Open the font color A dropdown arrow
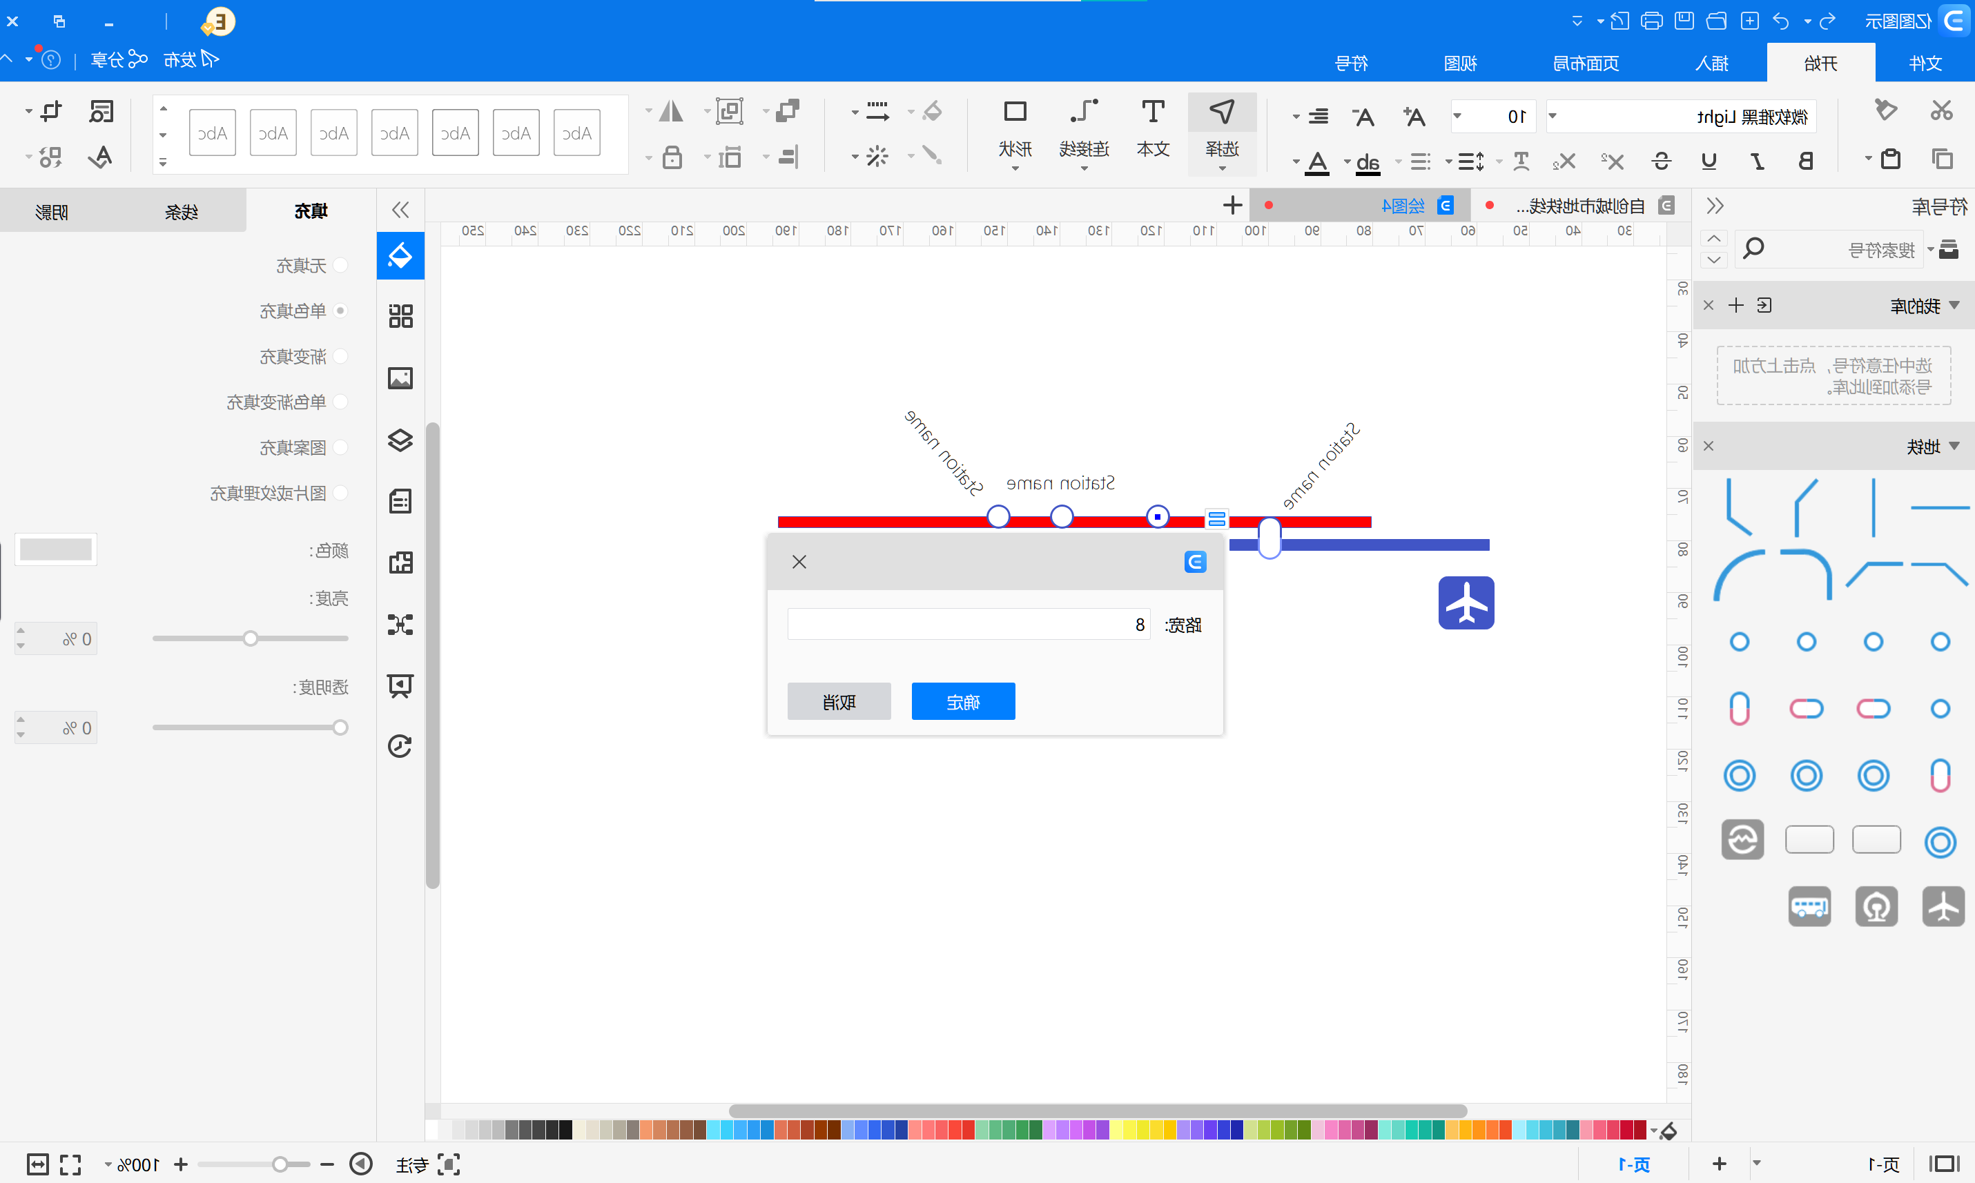 coord(1296,162)
